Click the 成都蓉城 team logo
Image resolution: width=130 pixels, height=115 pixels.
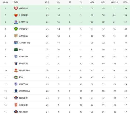coord(16,8)
